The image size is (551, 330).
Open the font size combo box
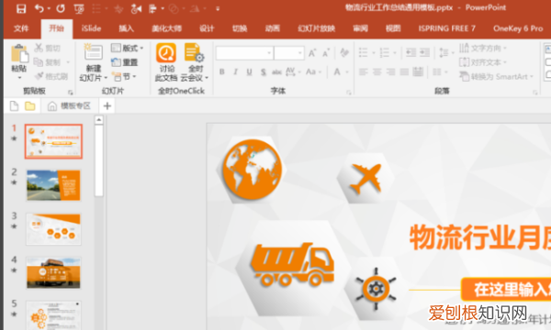pos(289,53)
